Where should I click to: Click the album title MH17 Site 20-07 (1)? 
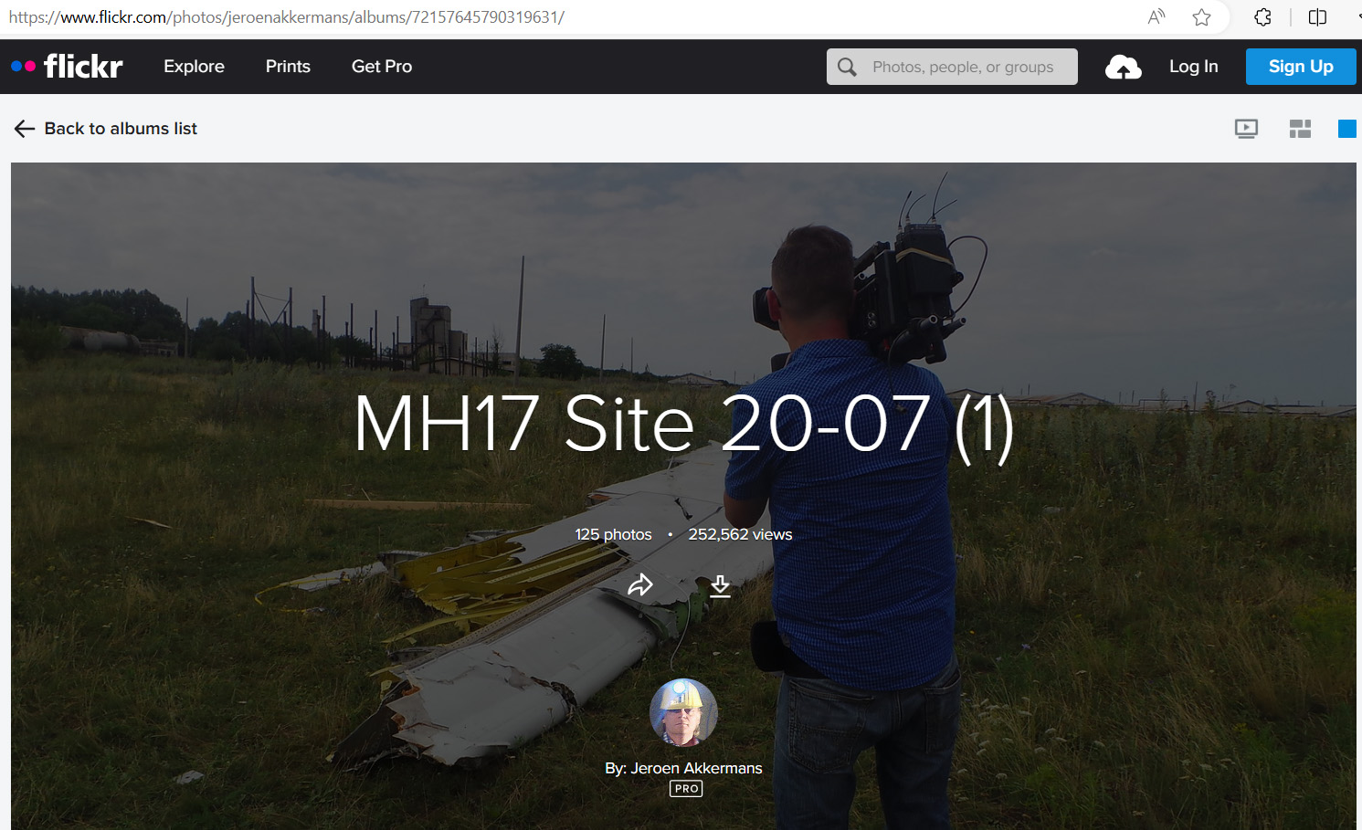point(683,425)
